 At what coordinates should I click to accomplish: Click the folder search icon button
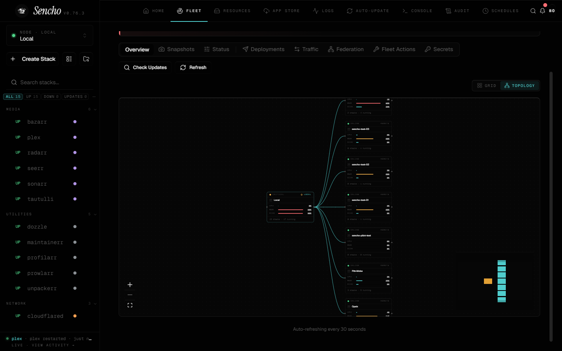86,59
